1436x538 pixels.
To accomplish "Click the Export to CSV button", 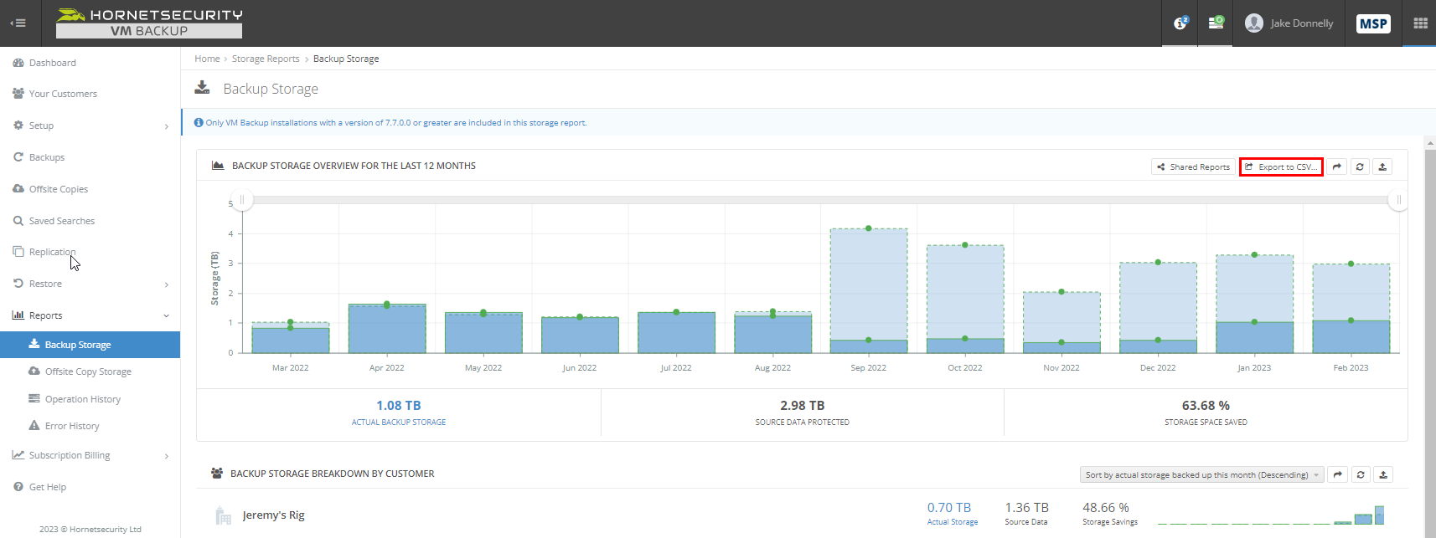I will pos(1281,167).
